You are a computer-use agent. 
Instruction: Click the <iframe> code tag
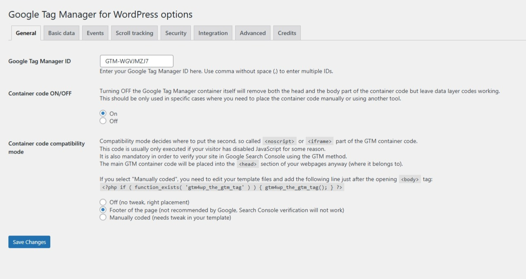319,141
